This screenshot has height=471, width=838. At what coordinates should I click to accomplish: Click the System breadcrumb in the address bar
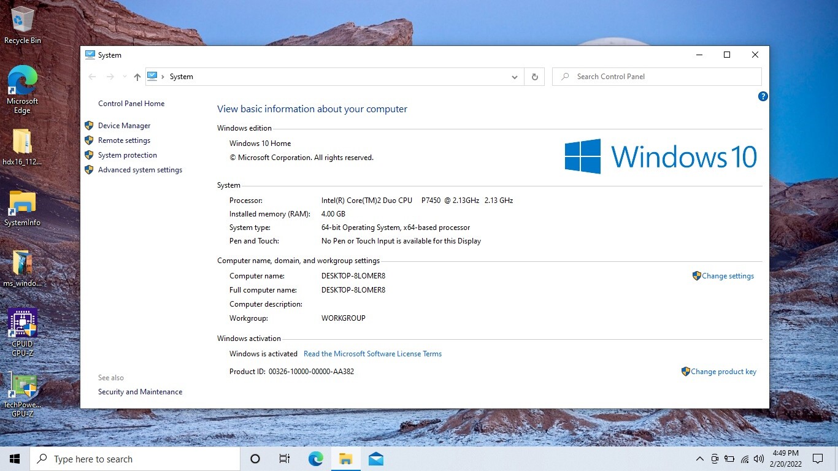(182, 77)
